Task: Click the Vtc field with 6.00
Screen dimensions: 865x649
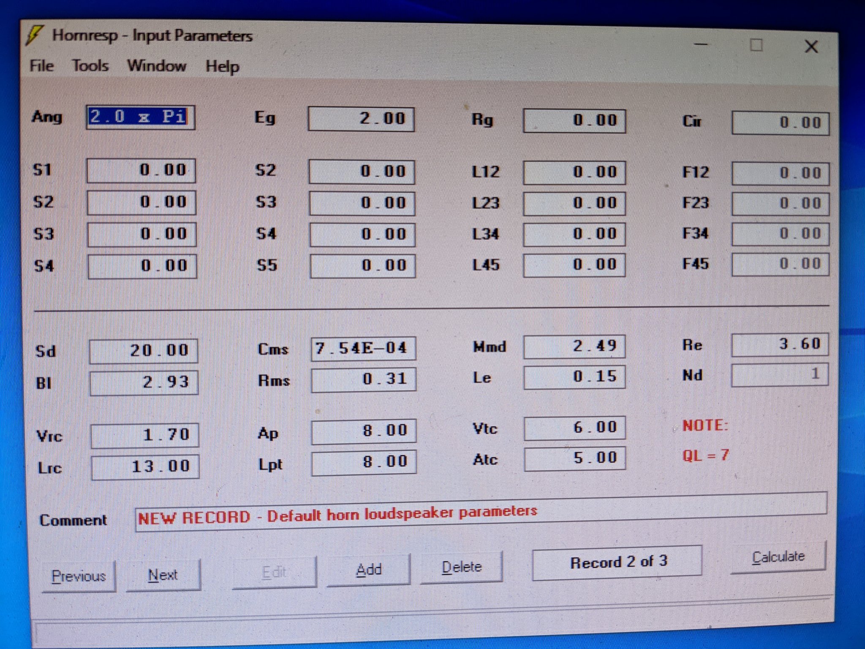Action: [x=575, y=428]
